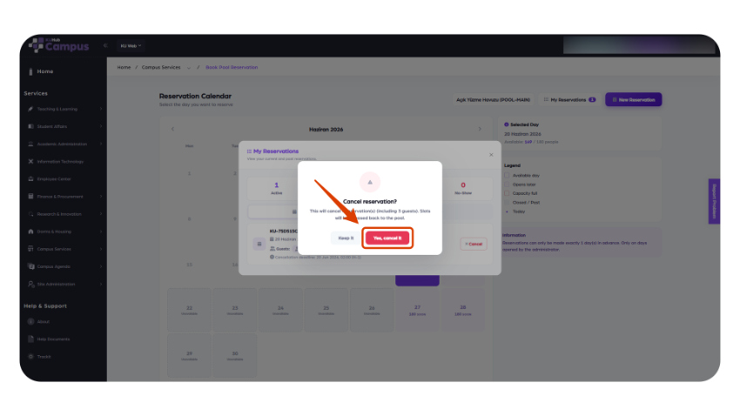Open About in Help & Support

point(44,322)
